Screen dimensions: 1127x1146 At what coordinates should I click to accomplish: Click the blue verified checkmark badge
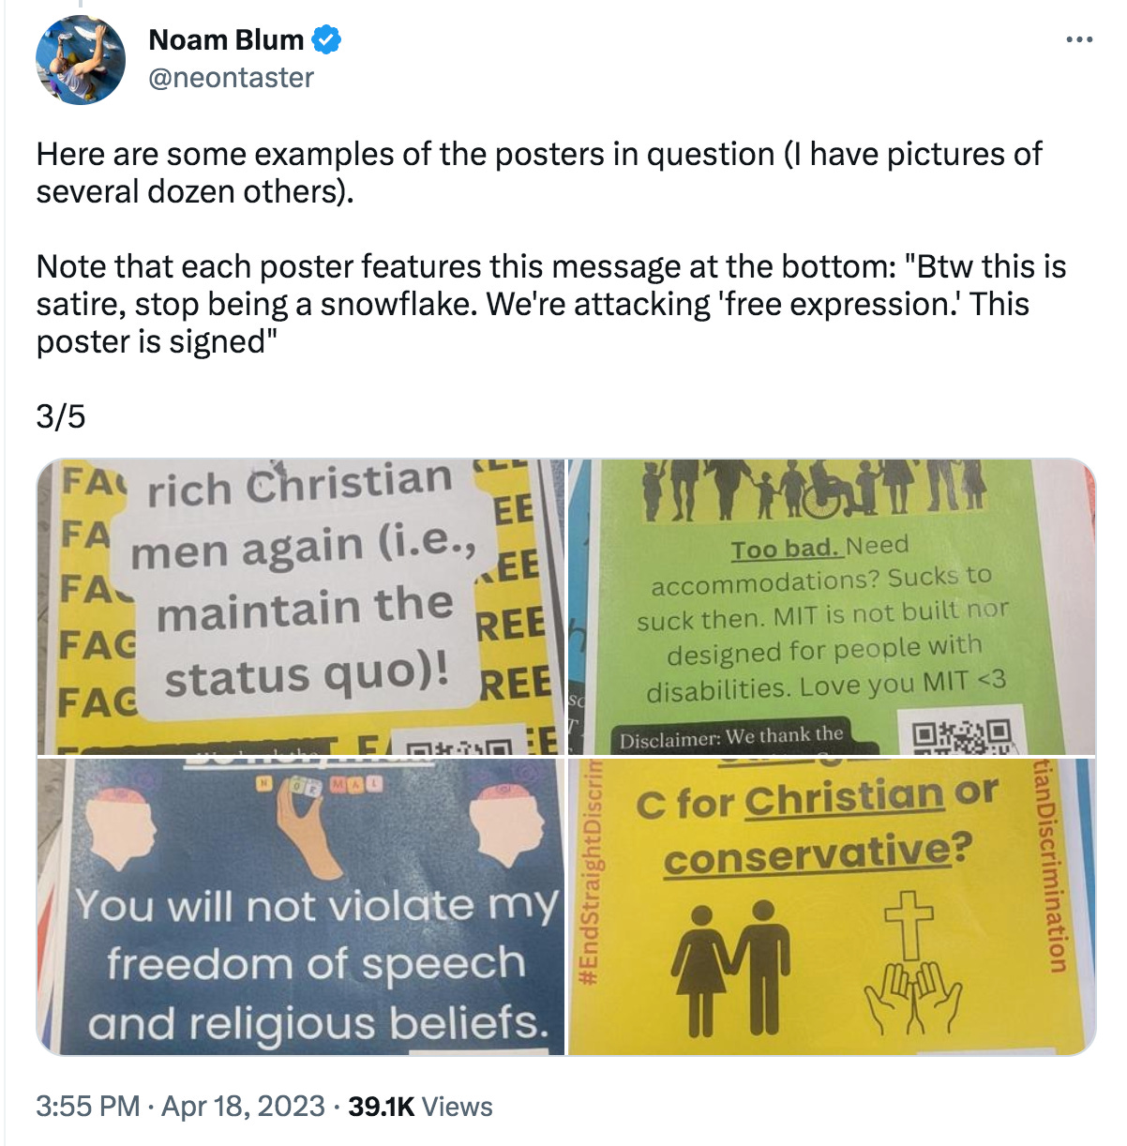click(326, 40)
